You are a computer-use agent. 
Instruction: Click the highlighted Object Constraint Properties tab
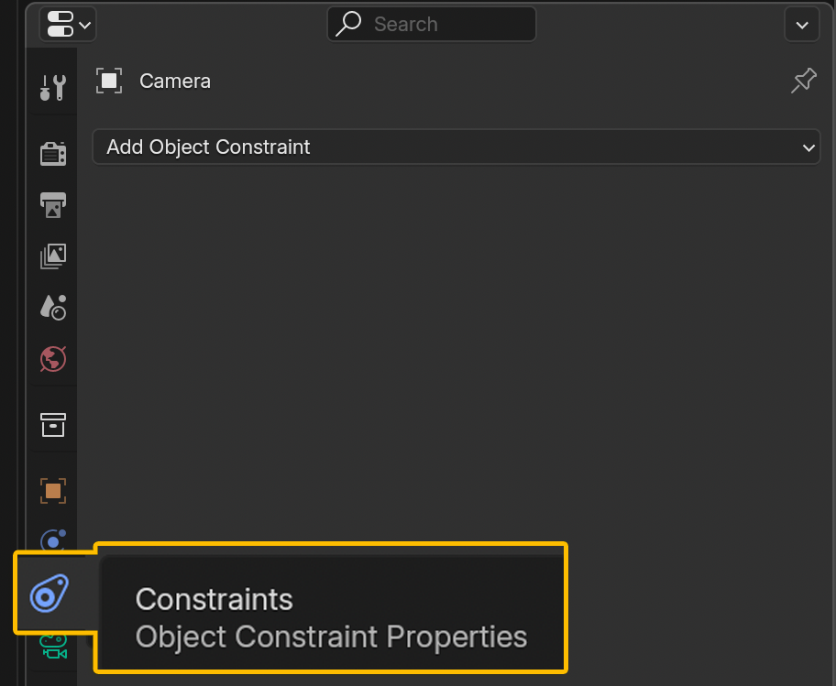pos(49,593)
